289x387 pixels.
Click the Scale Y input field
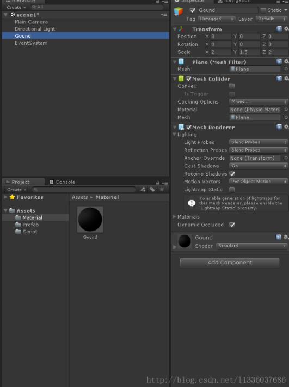click(x=249, y=52)
